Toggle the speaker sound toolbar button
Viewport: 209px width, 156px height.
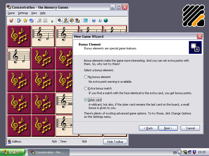click(x=60, y=21)
